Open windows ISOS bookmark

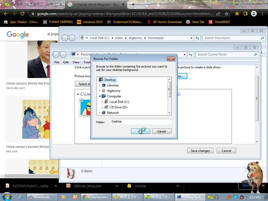(90, 22)
